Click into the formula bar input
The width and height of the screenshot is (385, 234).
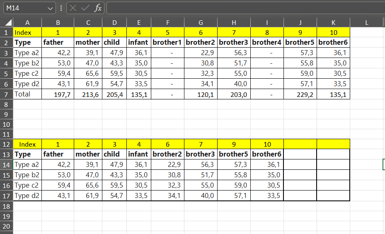point(246,8)
